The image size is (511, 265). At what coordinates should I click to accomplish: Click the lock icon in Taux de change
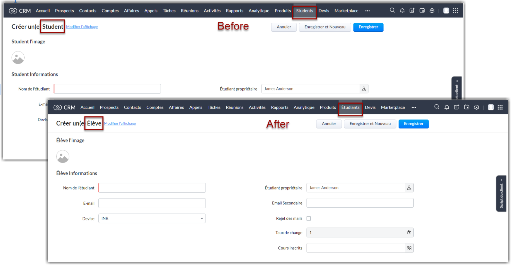[x=409, y=232]
